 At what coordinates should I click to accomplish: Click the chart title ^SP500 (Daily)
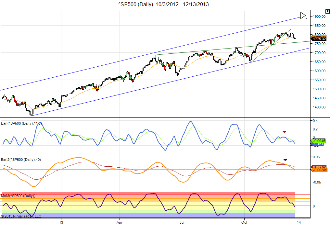click(x=165, y=4)
